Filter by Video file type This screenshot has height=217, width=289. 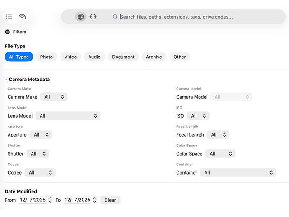[70, 57]
